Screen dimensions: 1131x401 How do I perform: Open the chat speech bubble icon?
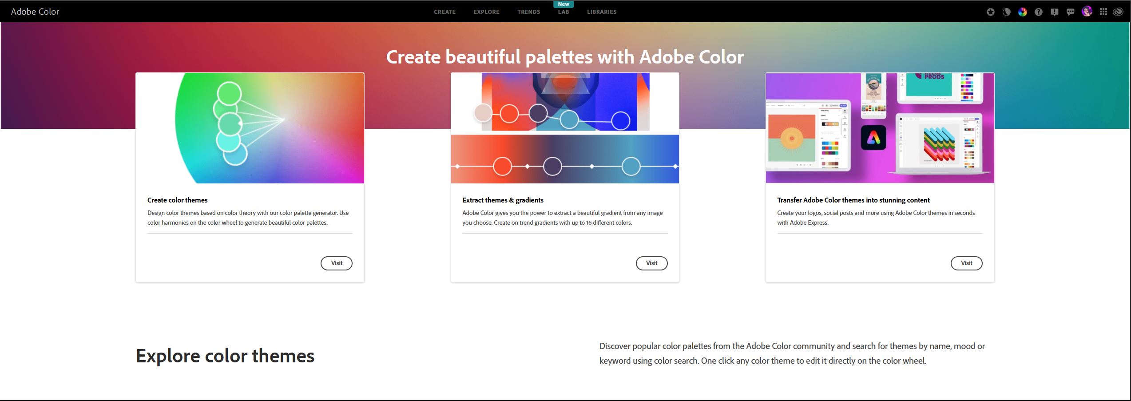pos(1071,12)
